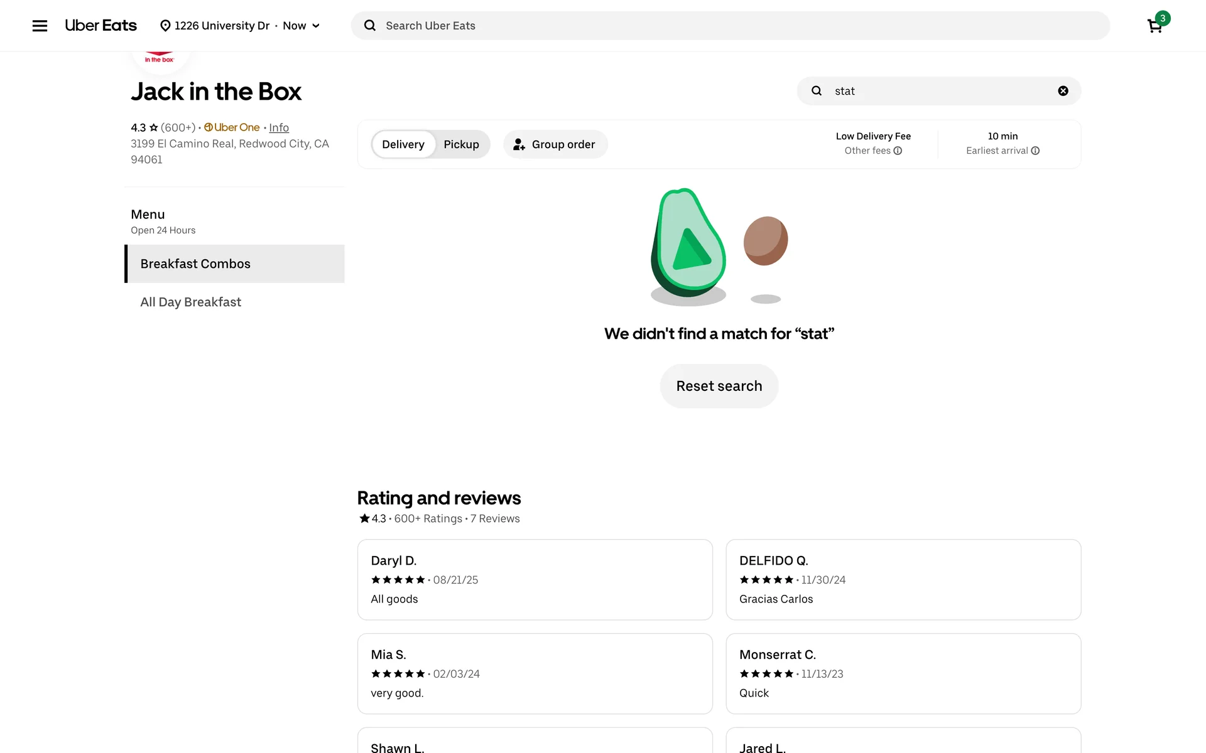Click the Uber Eats logo
This screenshot has width=1206, height=753.
pyautogui.click(x=100, y=26)
